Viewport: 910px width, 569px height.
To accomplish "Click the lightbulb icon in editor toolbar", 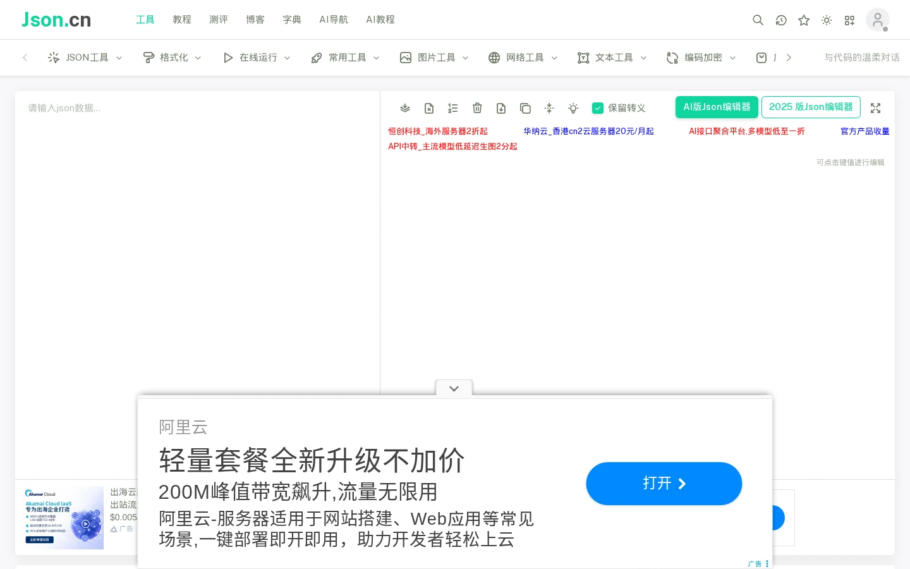I will pos(573,108).
